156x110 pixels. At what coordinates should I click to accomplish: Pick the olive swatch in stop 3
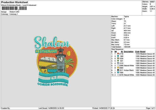coord(118,58)
